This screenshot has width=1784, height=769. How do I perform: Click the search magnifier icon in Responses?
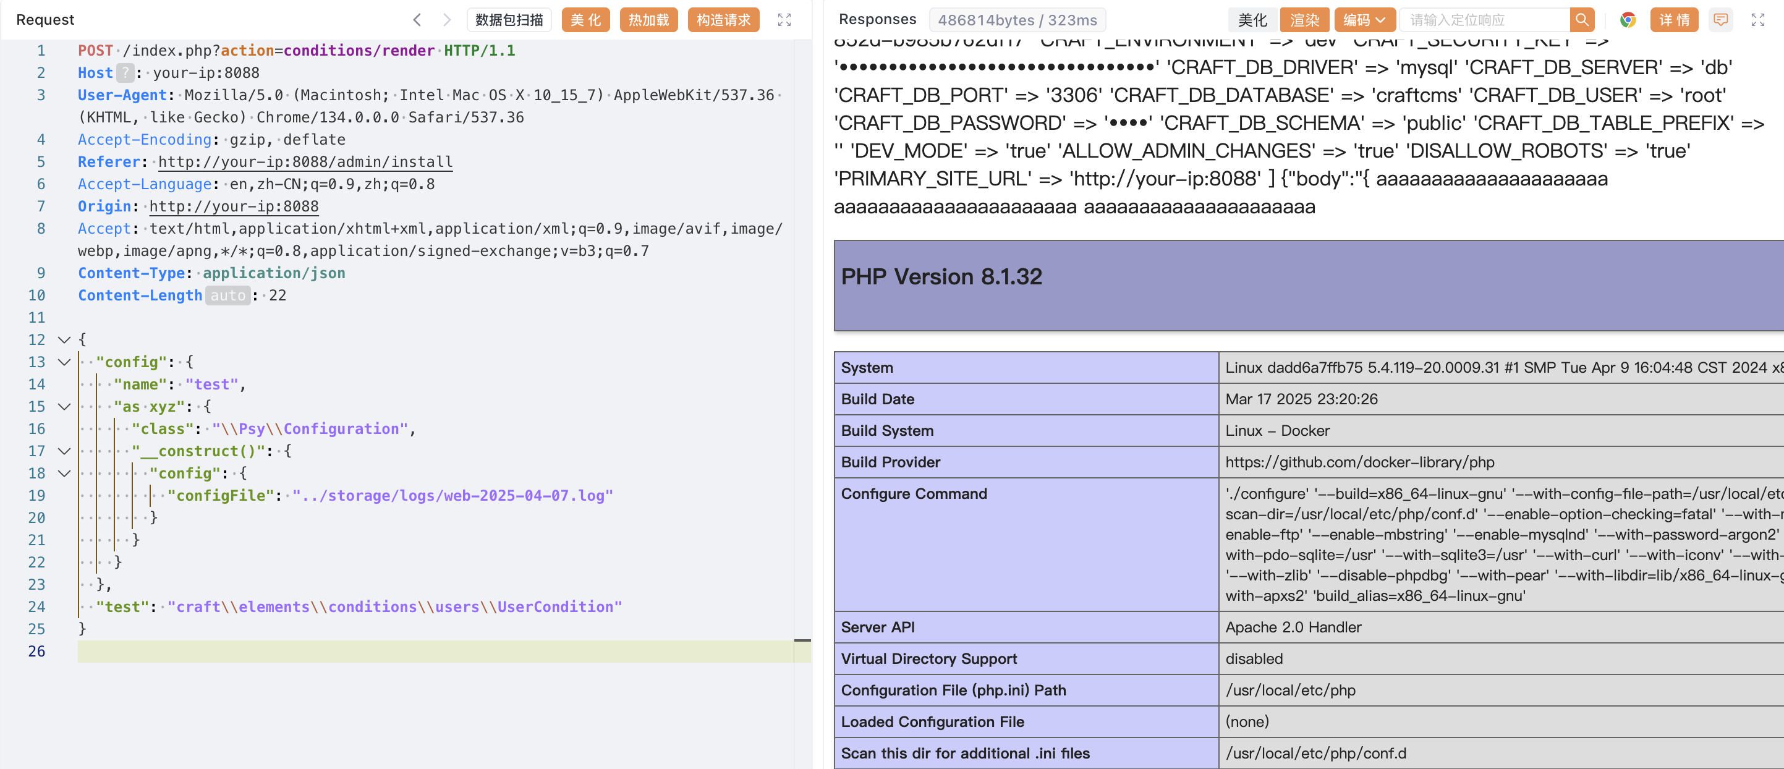[1582, 20]
